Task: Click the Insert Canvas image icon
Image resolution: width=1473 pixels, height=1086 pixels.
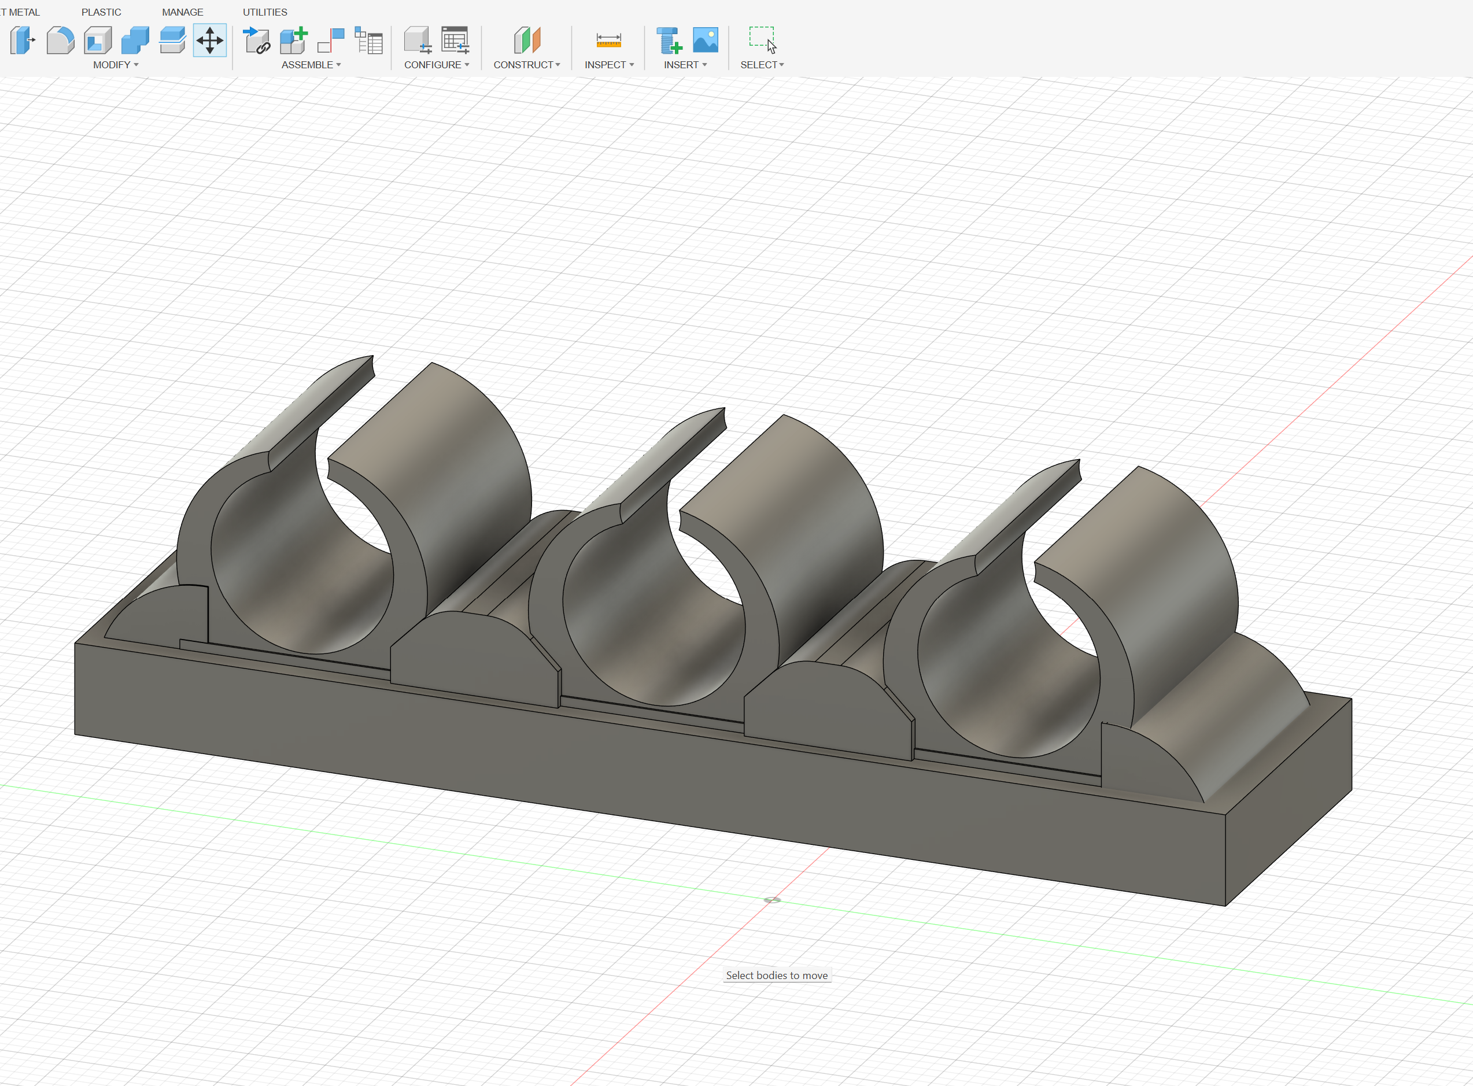Action: (706, 40)
